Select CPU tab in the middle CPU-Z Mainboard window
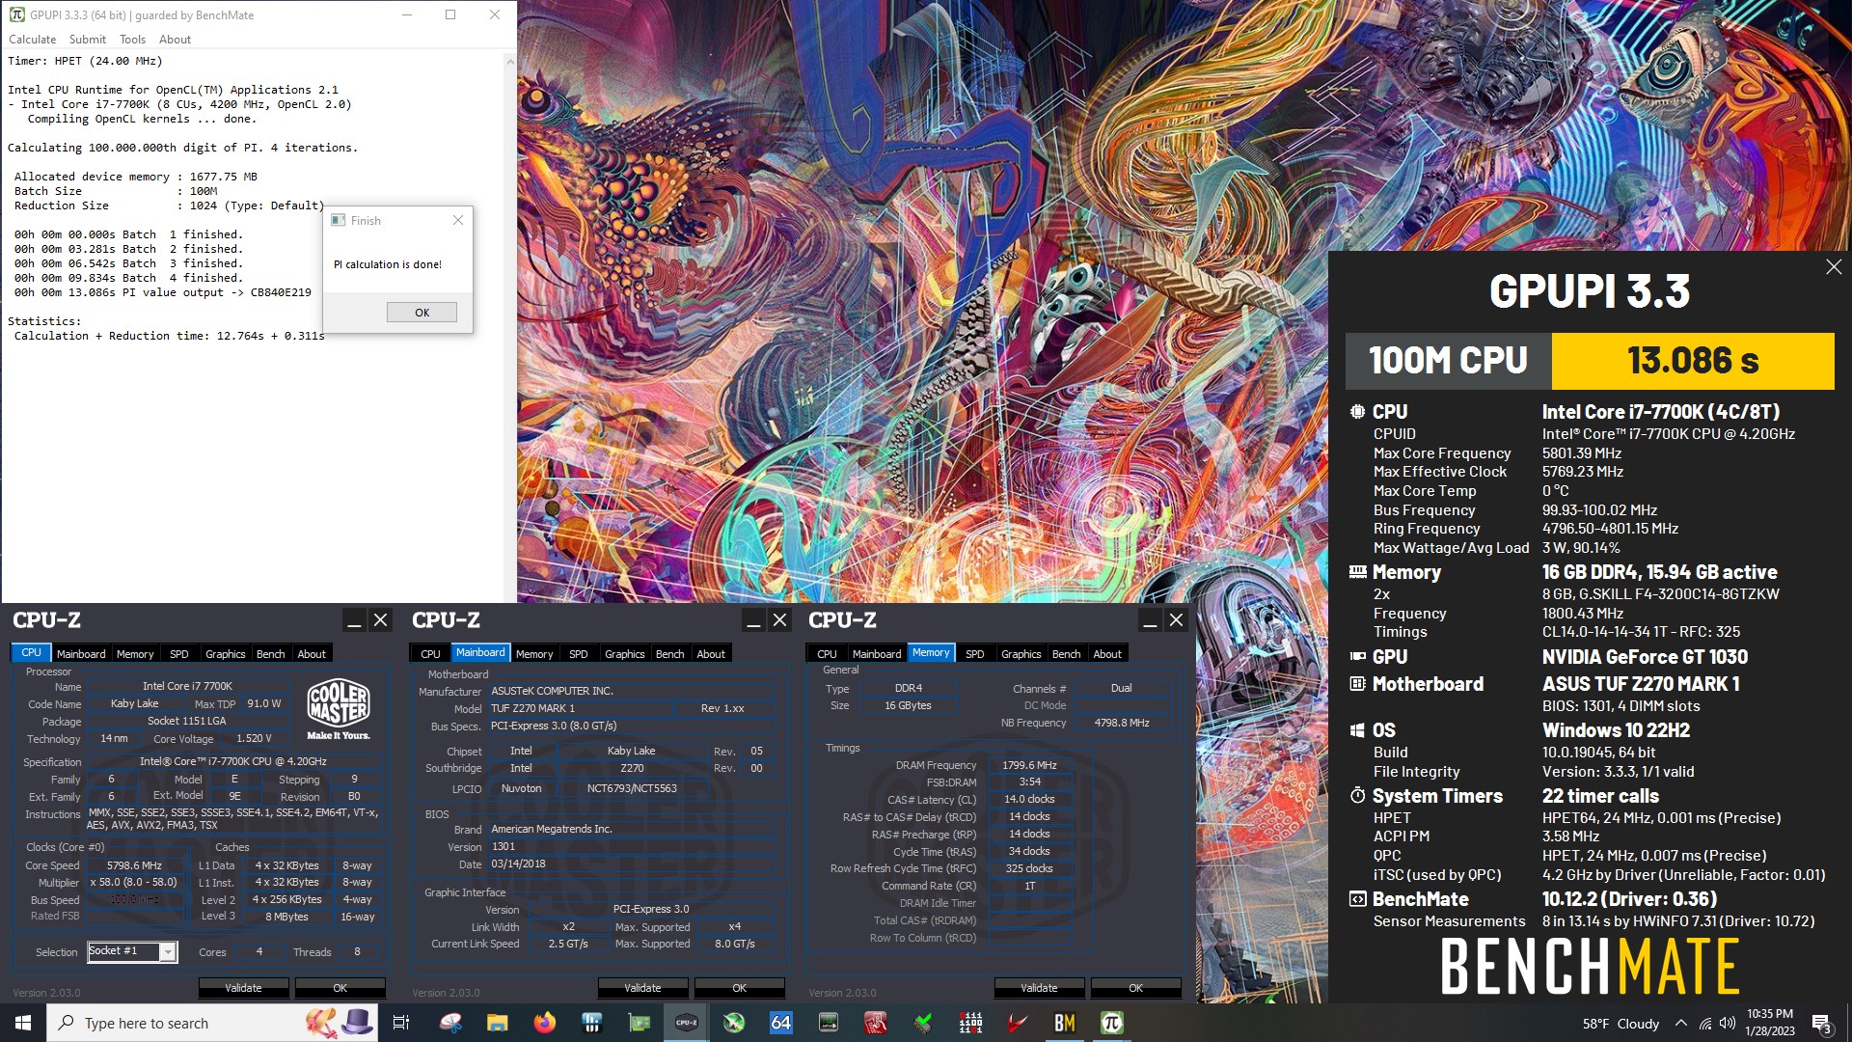 click(x=430, y=654)
